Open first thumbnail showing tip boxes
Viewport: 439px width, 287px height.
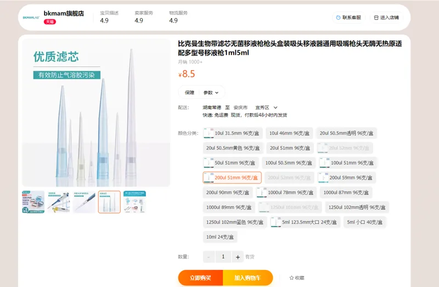pos(33,202)
